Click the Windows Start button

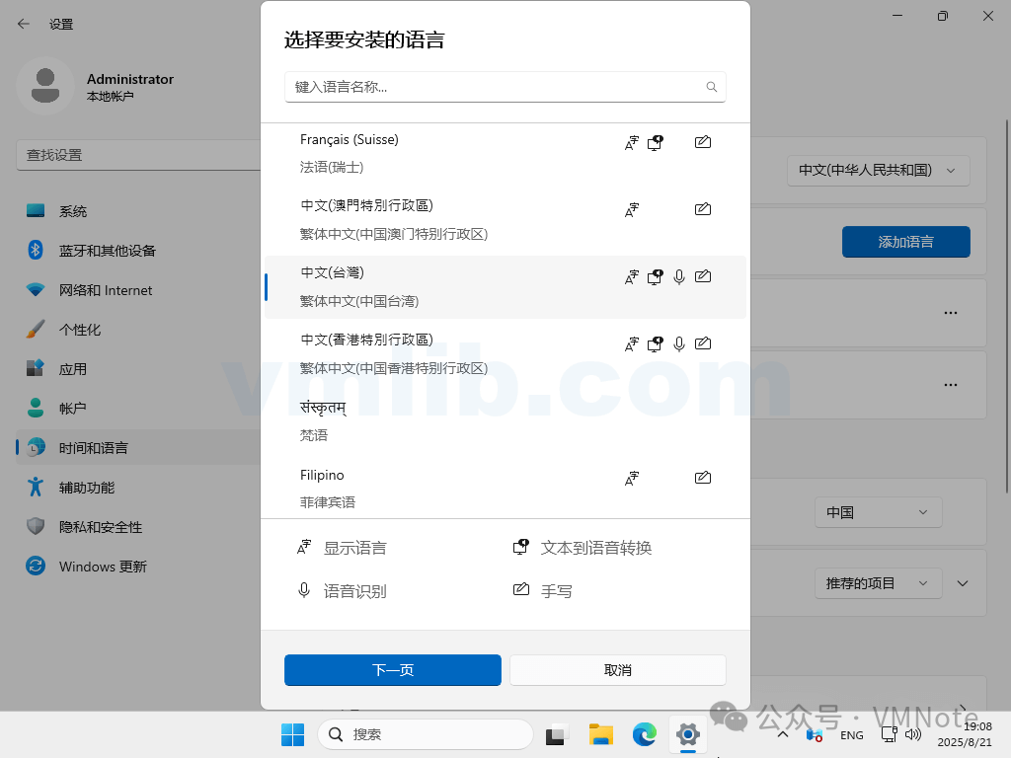coord(292,734)
